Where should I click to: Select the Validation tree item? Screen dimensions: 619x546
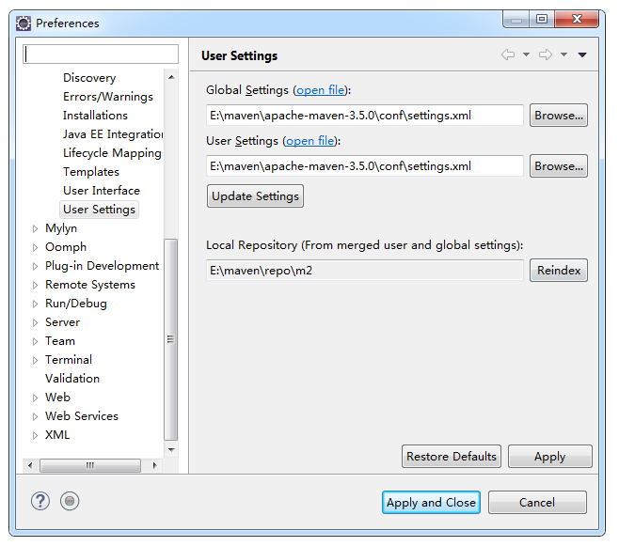tap(72, 379)
